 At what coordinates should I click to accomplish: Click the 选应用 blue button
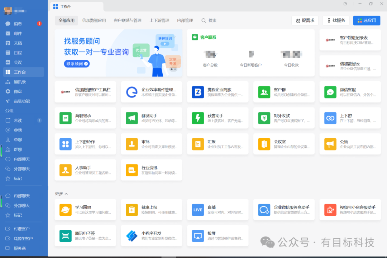[x=366, y=20]
